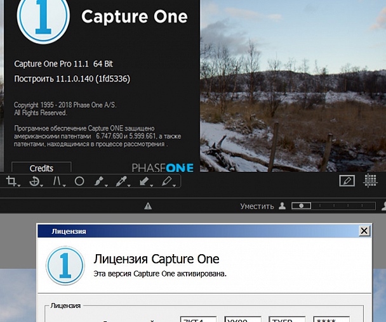Open the Credits button
The width and height of the screenshot is (386, 322).
click(x=41, y=168)
